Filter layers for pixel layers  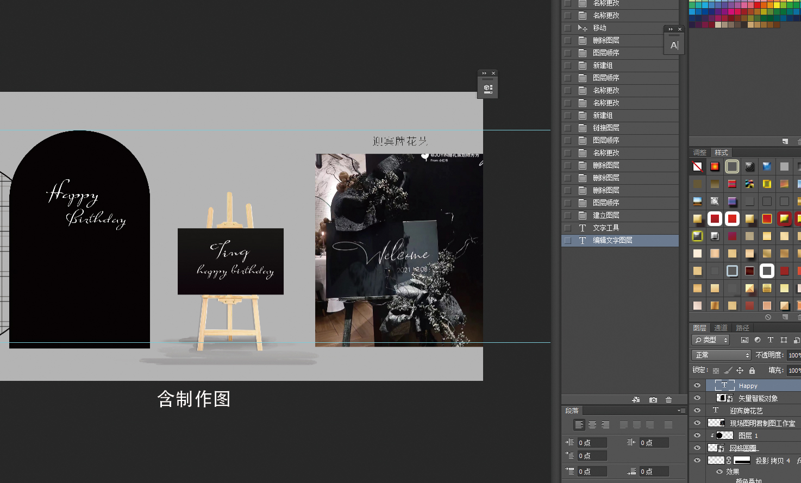744,340
